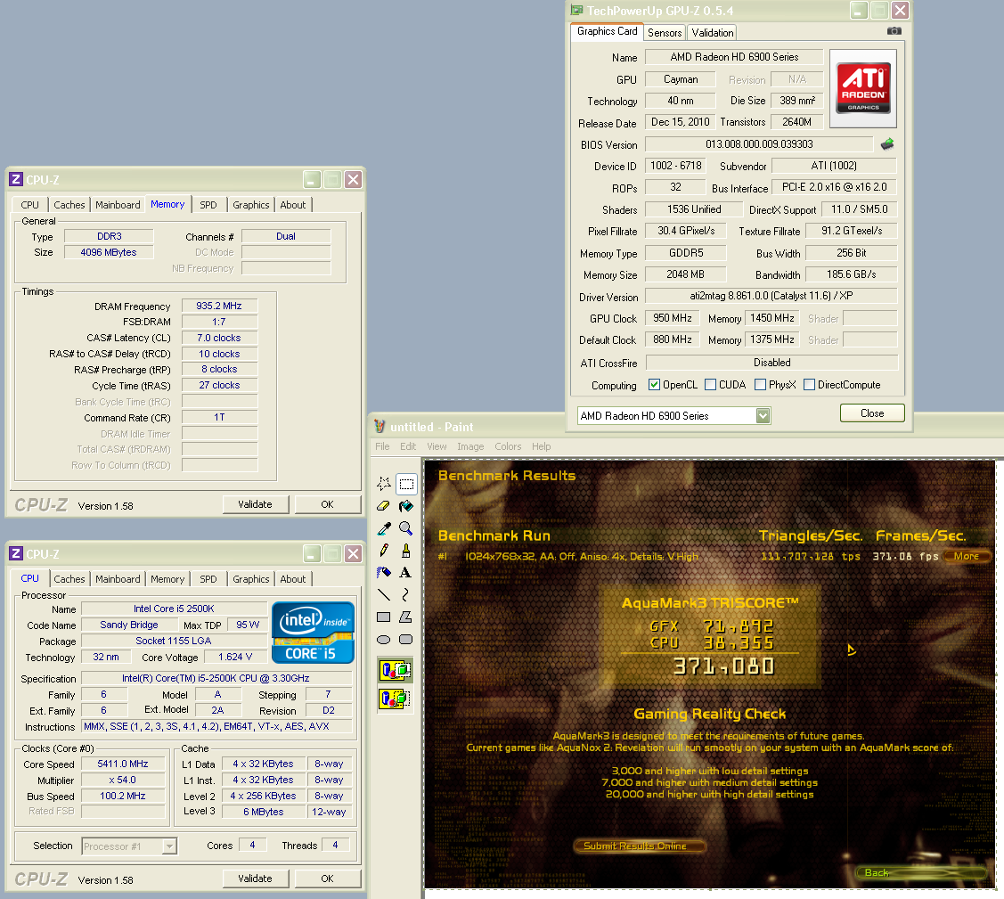1004x899 pixels.
Task: Select the Free-Form Select tool in Paint
Action: (384, 484)
